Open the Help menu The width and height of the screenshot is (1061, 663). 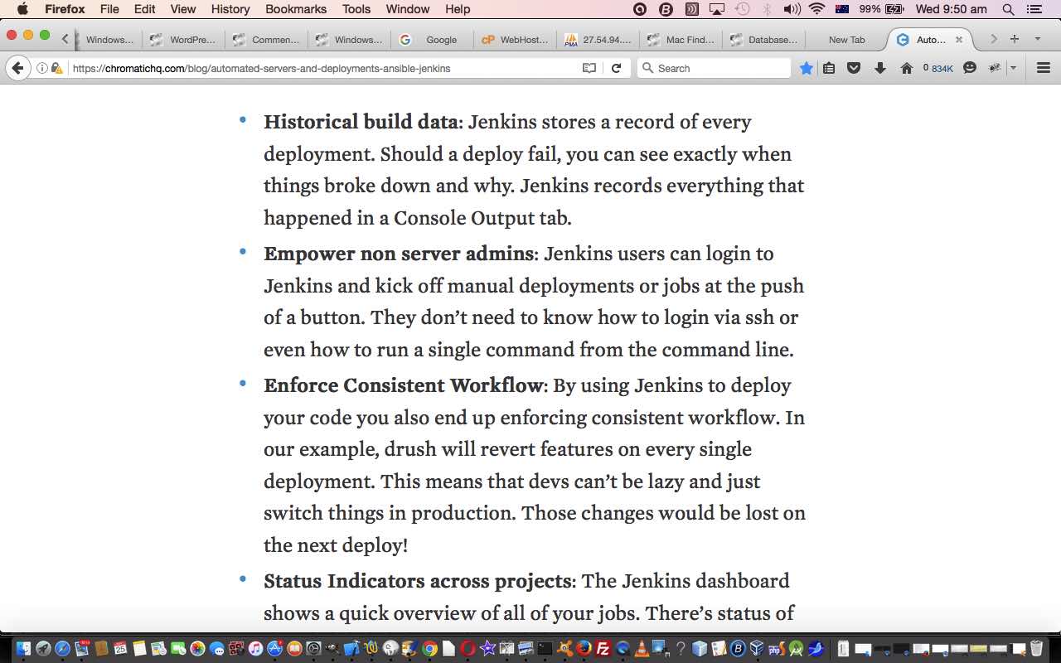458,9
